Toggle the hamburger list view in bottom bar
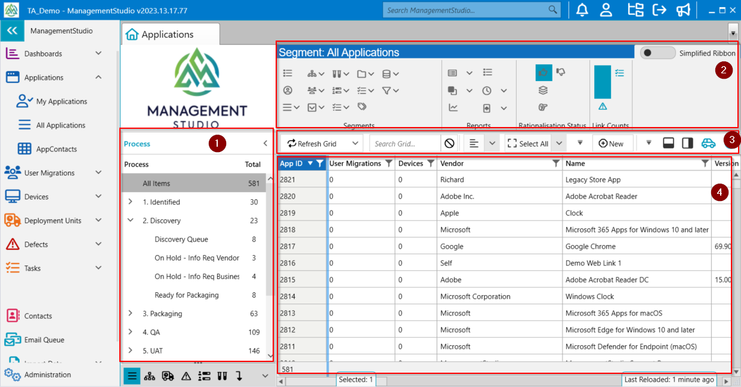 [132, 376]
